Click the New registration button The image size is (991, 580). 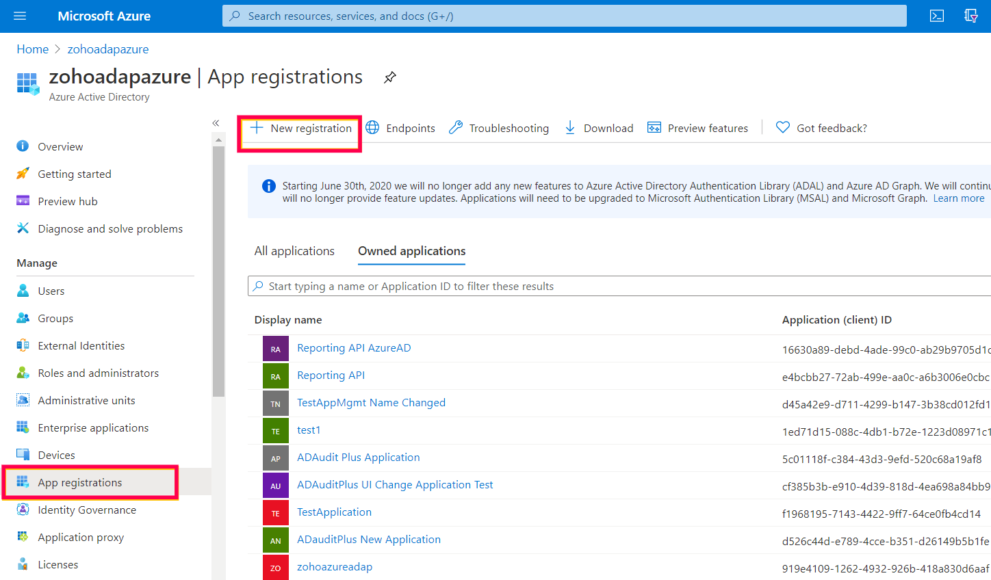pos(301,128)
